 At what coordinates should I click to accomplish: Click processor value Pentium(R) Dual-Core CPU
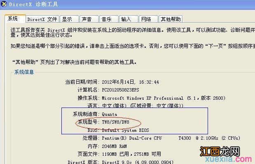(x=131, y=138)
